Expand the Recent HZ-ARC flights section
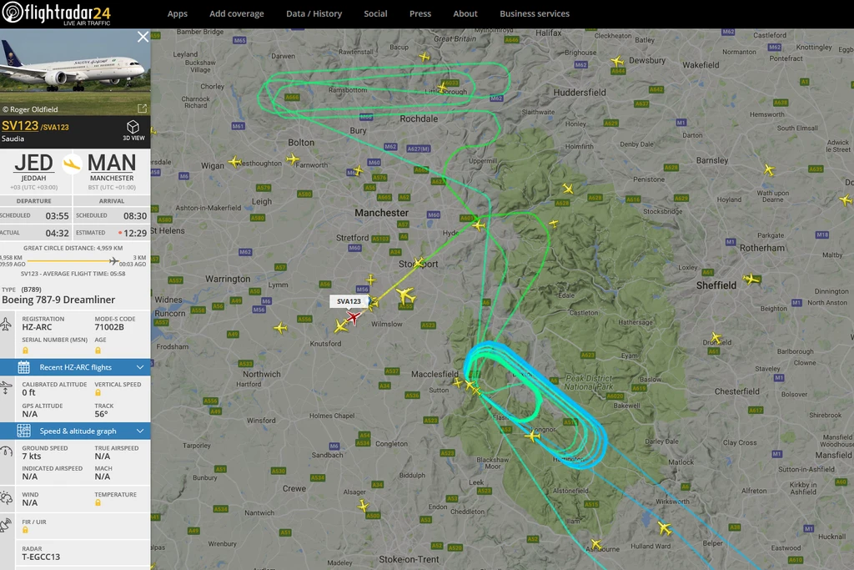 click(75, 367)
